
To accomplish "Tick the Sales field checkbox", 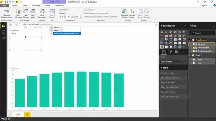I will pyautogui.click(x=193, y=59).
